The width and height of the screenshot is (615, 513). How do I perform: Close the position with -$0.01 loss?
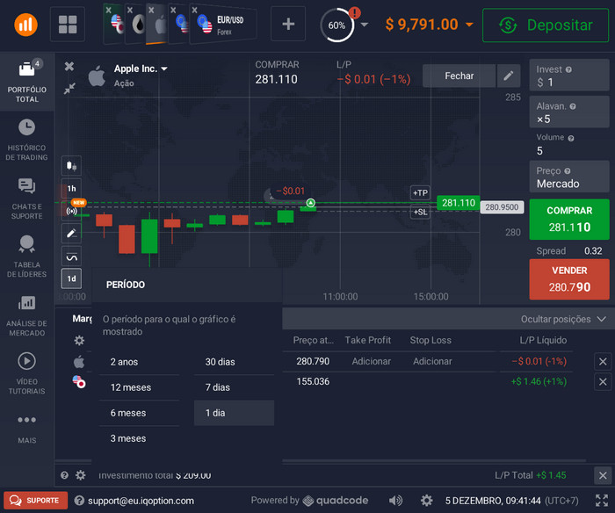tap(603, 361)
